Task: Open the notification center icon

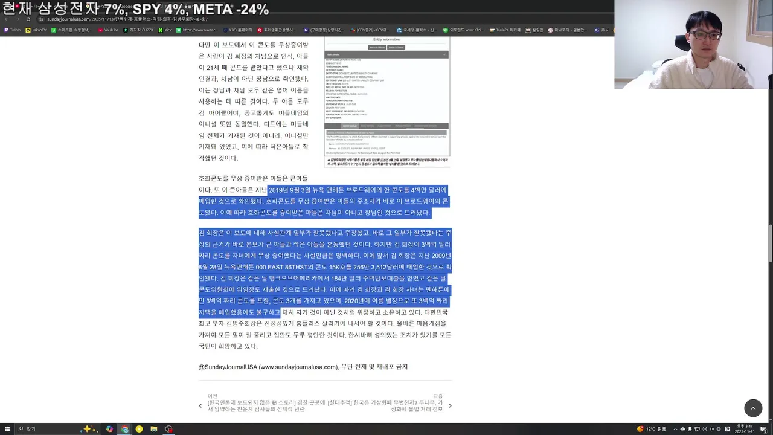Action: [x=763, y=429]
